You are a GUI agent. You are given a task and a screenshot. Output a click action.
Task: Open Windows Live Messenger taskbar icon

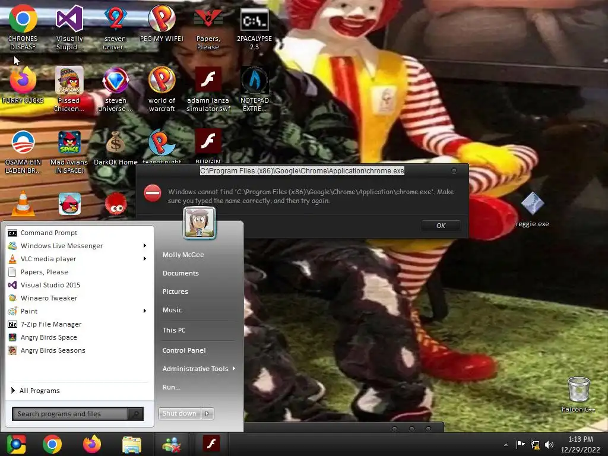(x=172, y=445)
